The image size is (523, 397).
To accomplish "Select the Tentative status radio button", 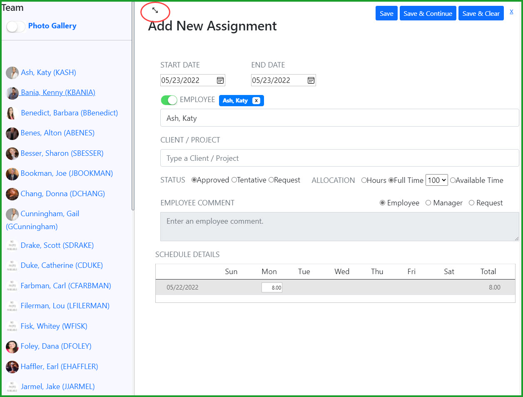I will click(234, 180).
